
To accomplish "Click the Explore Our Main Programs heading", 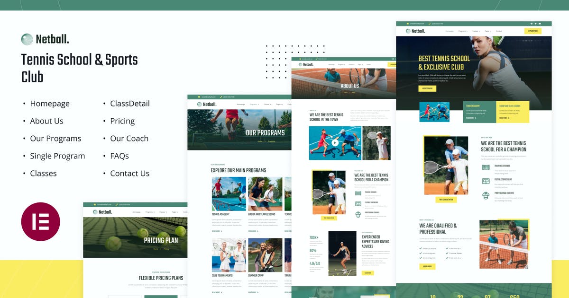I will (239, 170).
